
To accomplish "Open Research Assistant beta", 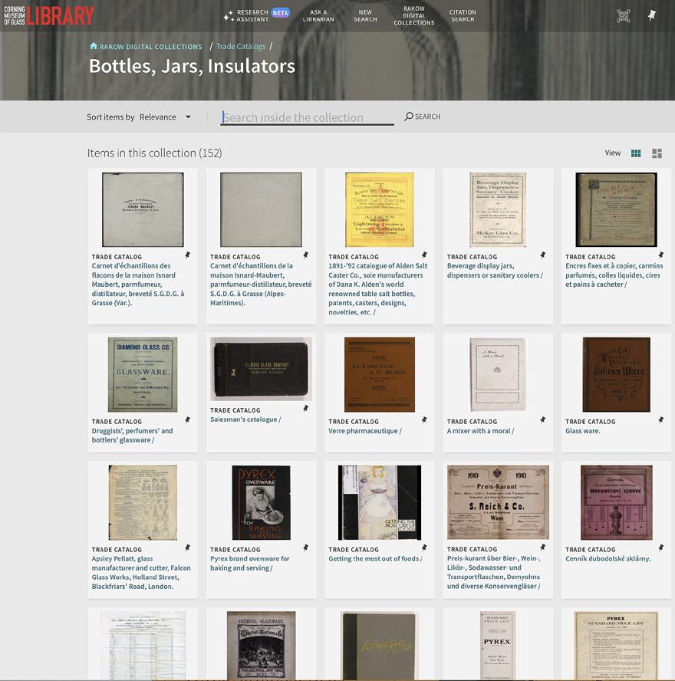I will click(x=256, y=15).
